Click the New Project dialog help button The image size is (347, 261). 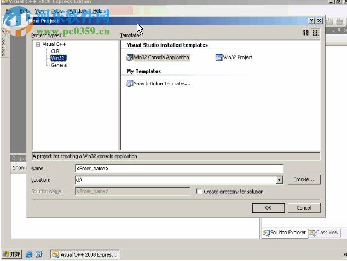[311, 21]
